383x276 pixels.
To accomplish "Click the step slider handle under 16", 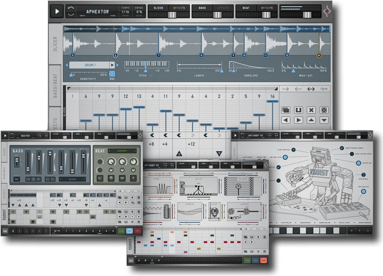I will (272, 101).
